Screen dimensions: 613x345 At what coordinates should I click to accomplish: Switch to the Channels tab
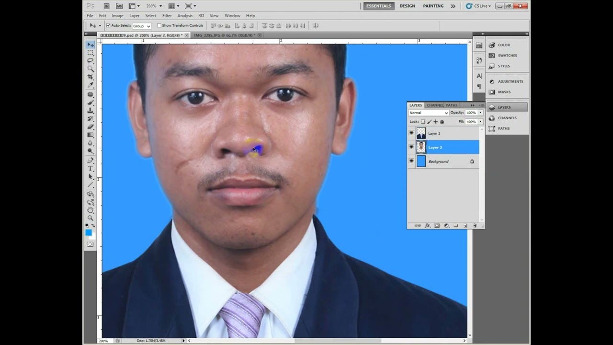(x=435, y=105)
